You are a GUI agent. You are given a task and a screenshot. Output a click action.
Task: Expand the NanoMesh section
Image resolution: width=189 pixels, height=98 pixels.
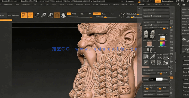pyautogui.click(x=186, y=68)
